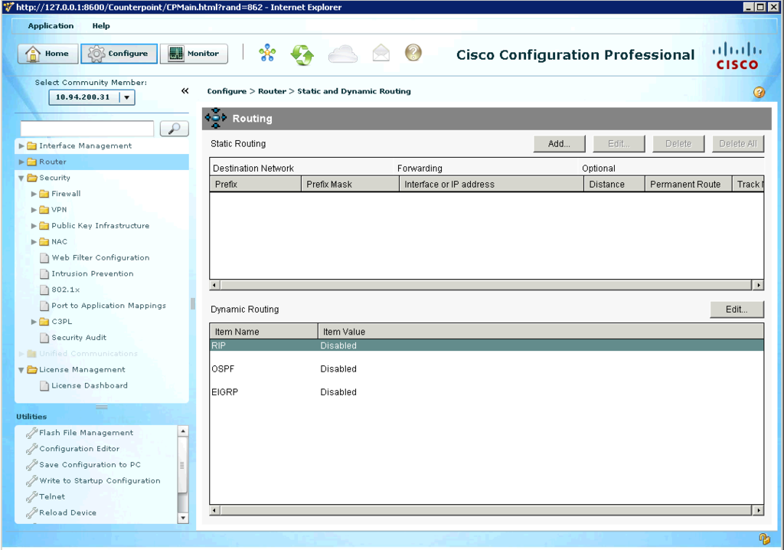The width and height of the screenshot is (784, 550).
Task: Collapse the License Management folder
Action: coord(21,370)
